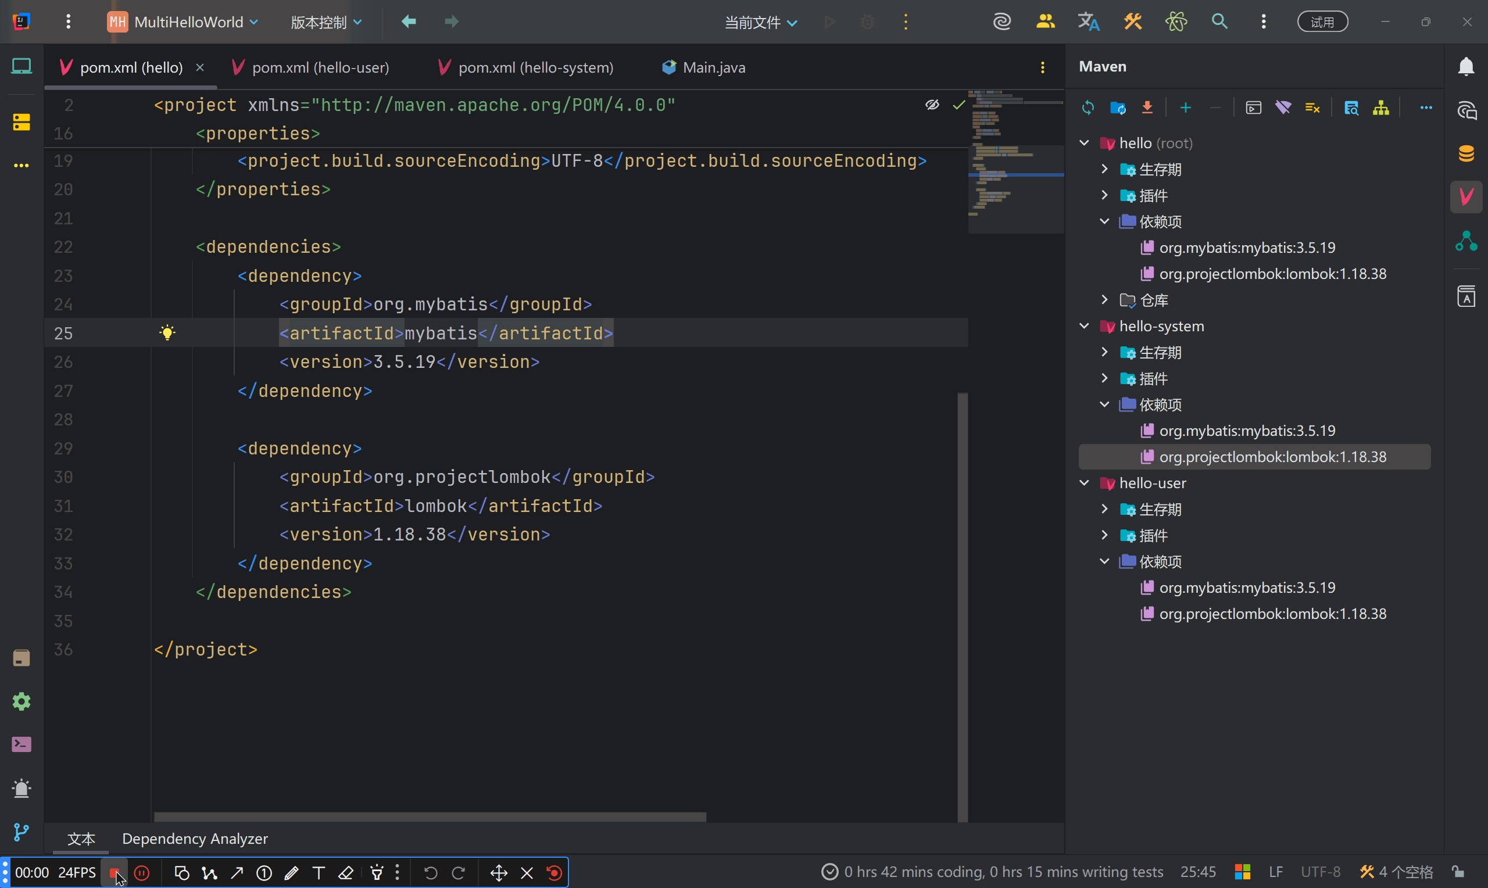The width and height of the screenshot is (1488, 888).
Task: Reload all Maven projects
Action: point(1088,108)
